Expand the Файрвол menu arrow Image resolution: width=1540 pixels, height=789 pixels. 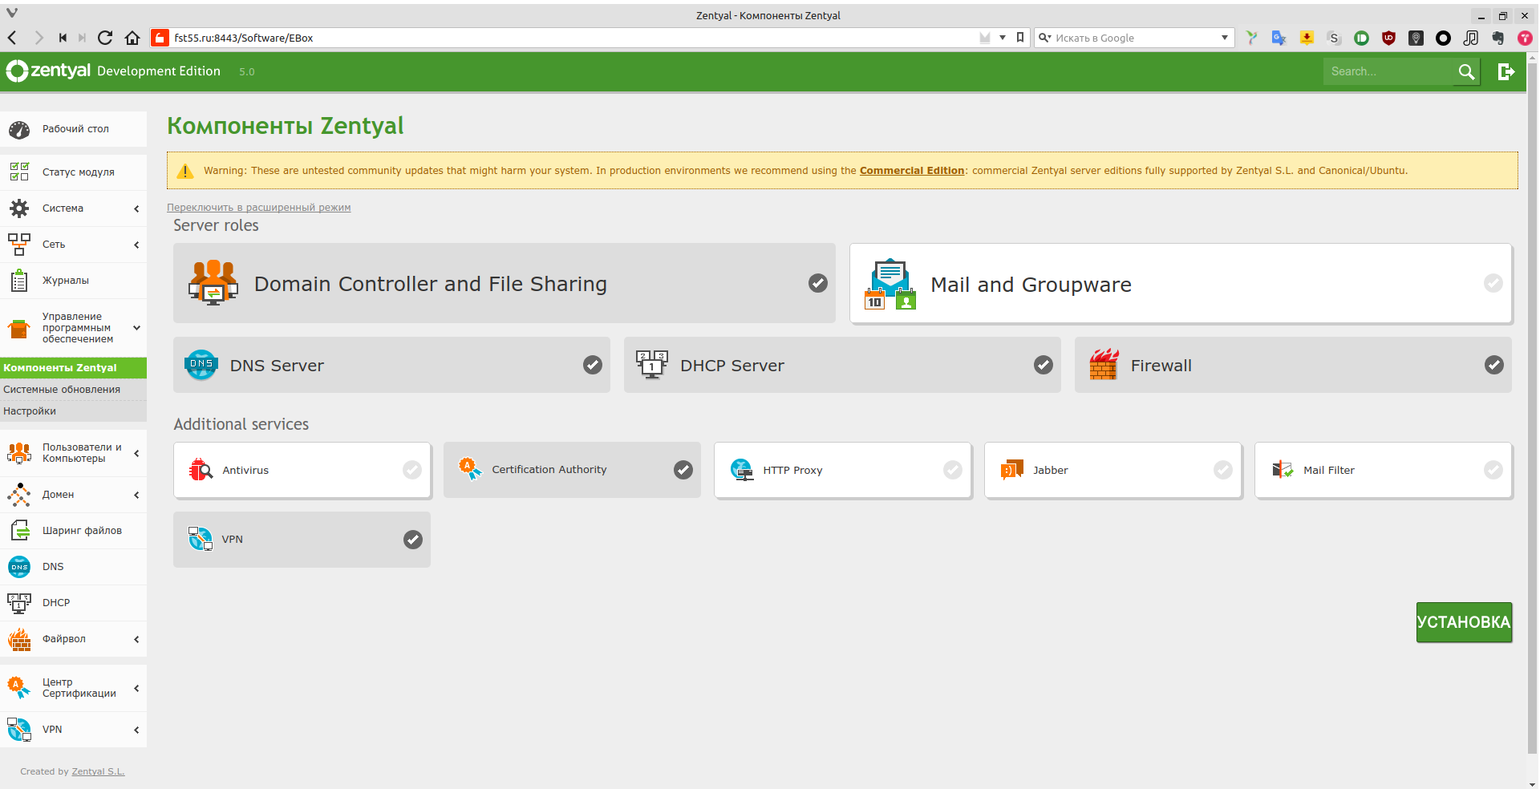pyautogui.click(x=136, y=639)
